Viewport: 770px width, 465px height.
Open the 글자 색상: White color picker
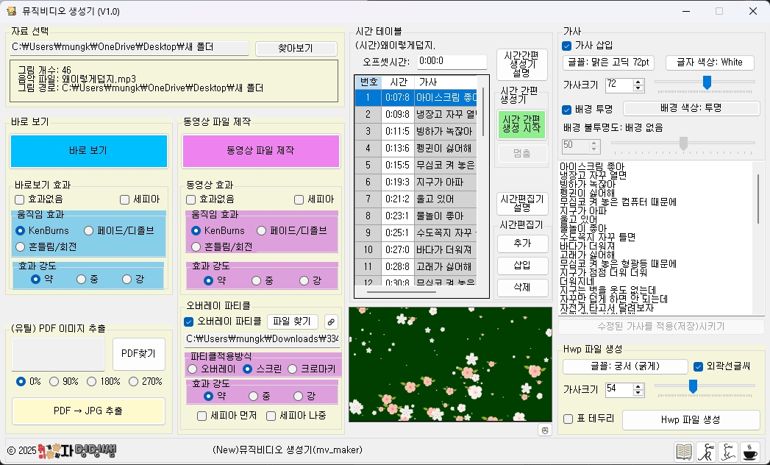[710, 63]
